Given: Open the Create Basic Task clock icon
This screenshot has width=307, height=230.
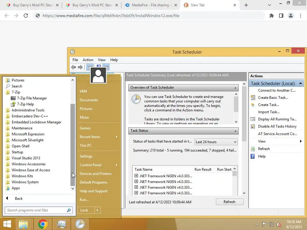Looking at the screenshot, I should 253,98.
